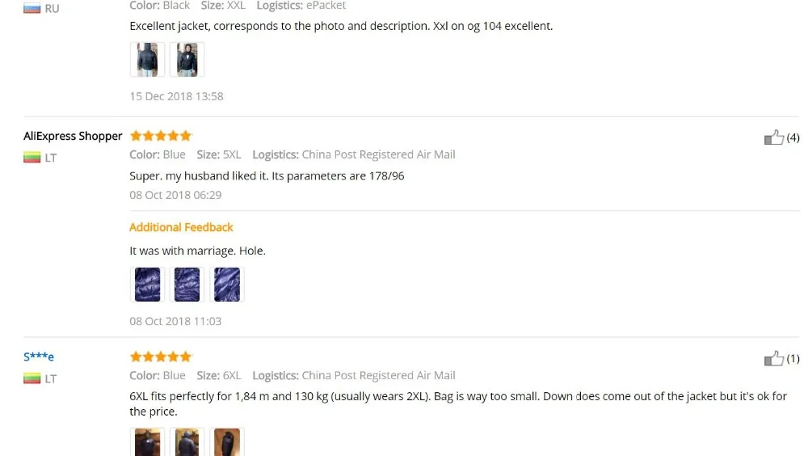Image resolution: width=808 pixels, height=456 pixels.
Task: View first blue jacket hole photo
Action: click(x=147, y=285)
